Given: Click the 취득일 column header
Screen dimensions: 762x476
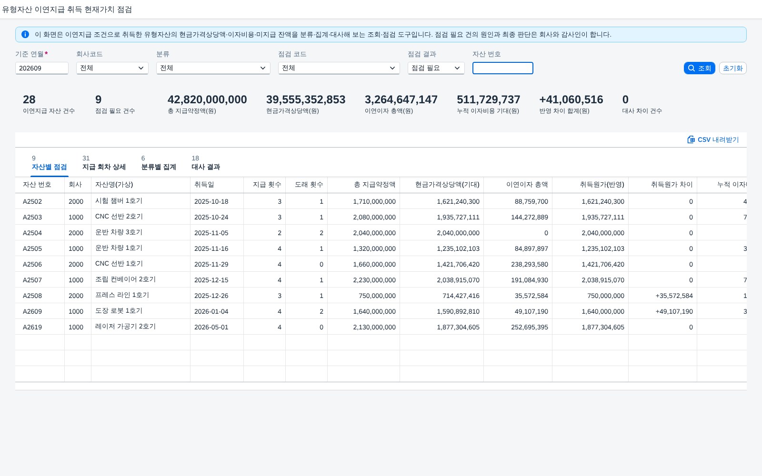Looking at the screenshot, I should pos(217,185).
